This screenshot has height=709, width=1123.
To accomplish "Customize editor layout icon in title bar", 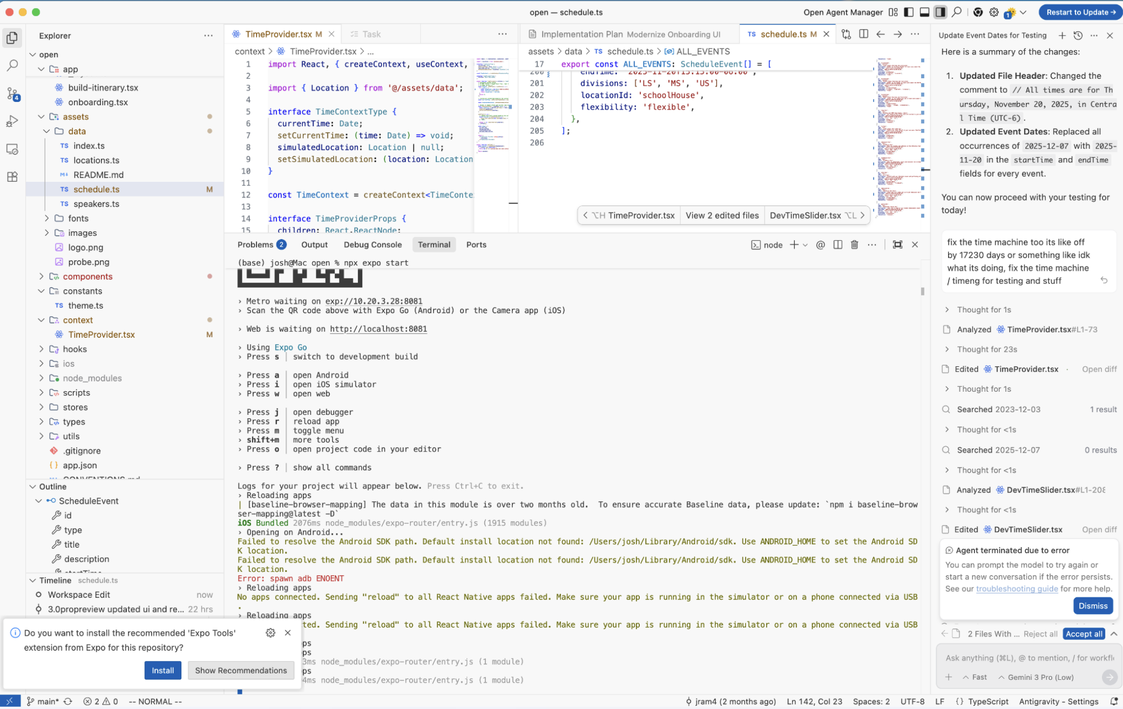I will point(893,12).
